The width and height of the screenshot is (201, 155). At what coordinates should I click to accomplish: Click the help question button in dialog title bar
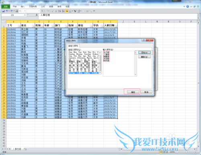(x=144, y=40)
